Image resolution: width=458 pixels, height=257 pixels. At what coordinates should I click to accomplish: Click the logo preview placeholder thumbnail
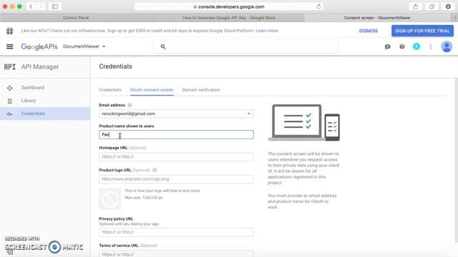pos(109,199)
